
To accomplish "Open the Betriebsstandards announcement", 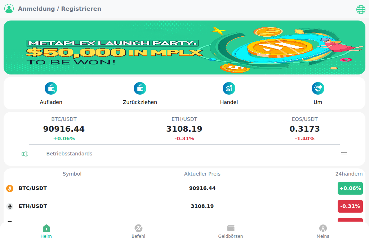I will (x=69, y=154).
